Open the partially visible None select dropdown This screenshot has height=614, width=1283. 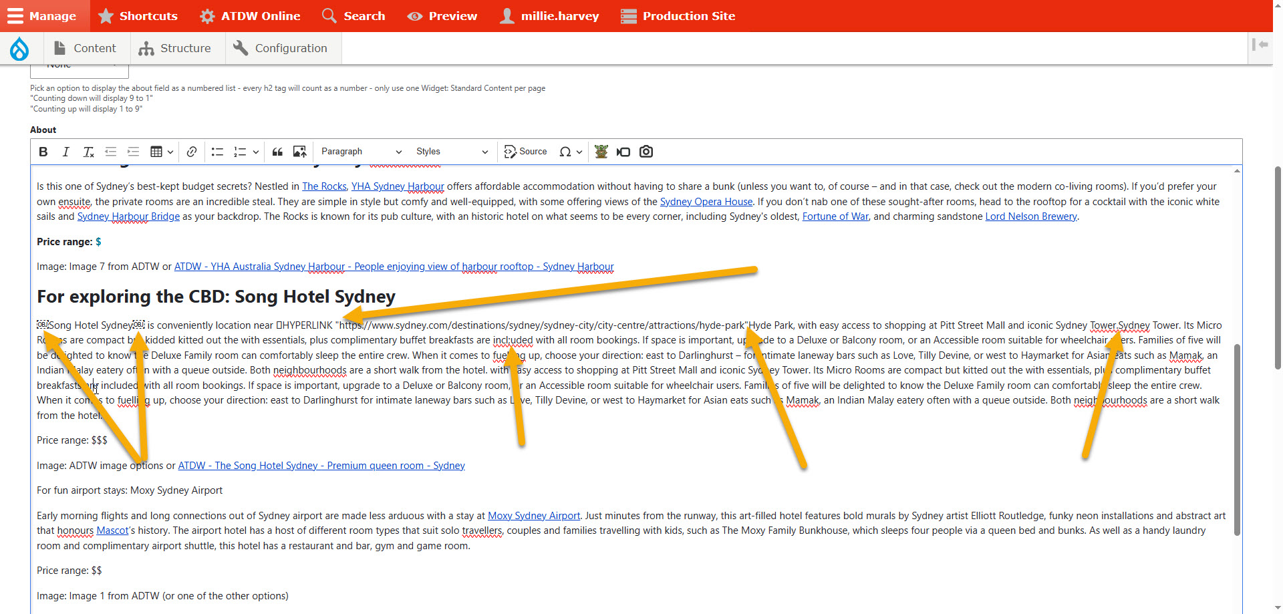point(80,71)
